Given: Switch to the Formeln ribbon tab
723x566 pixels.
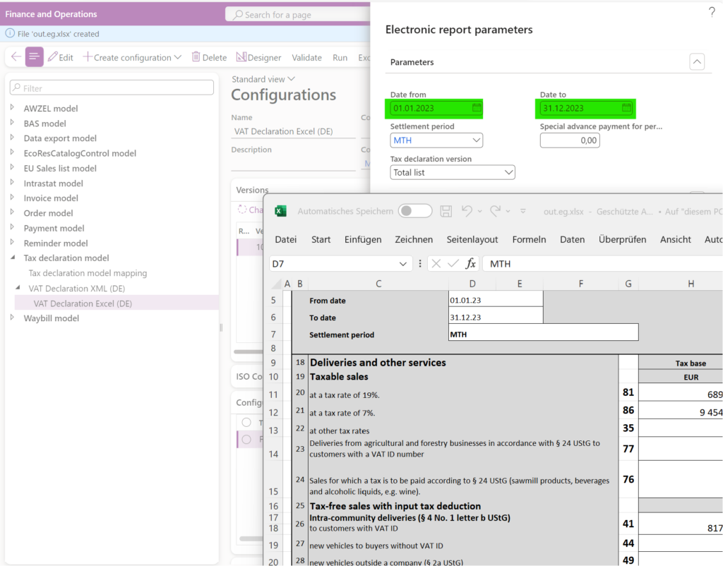Looking at the screenshot, I should point(529,239).
